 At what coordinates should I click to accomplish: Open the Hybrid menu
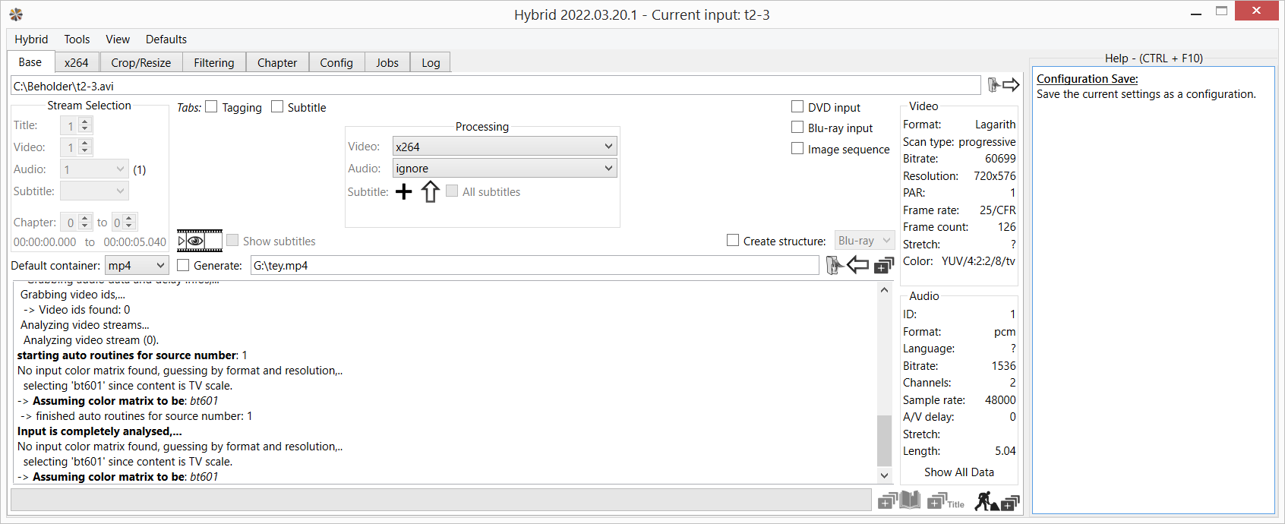pos(31,39)
